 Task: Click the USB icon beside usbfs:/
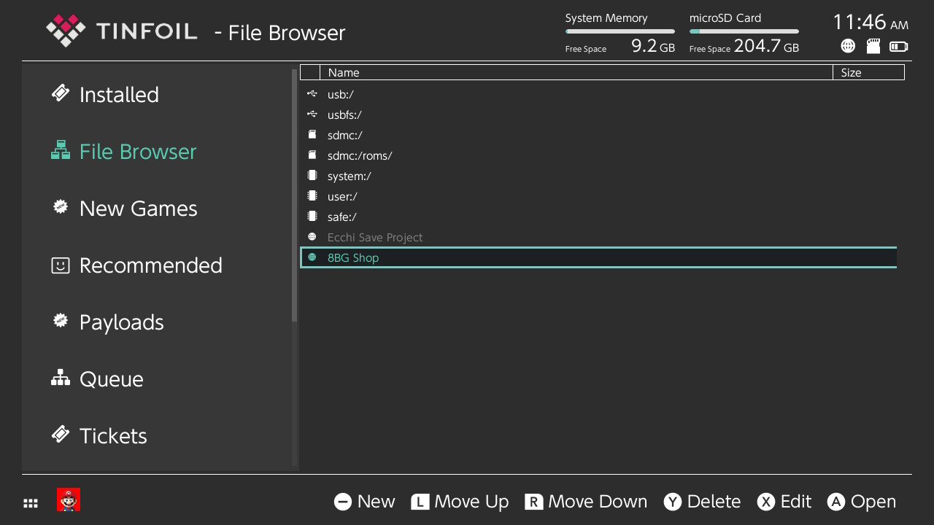(x=312, y=114)
